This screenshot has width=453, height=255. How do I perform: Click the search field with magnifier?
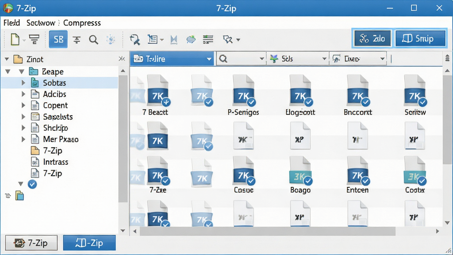click(x=241, y=59)
